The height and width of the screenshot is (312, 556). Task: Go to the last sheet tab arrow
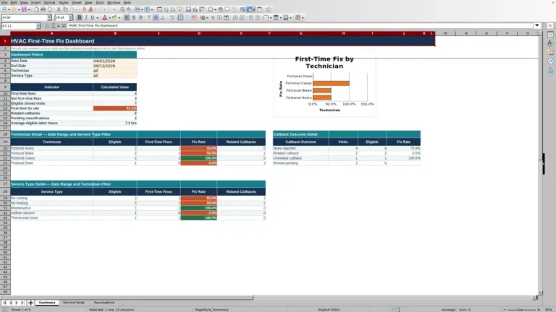point(22,303)
